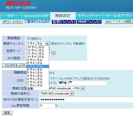Open the セキュリティー tab

point(90,16)
